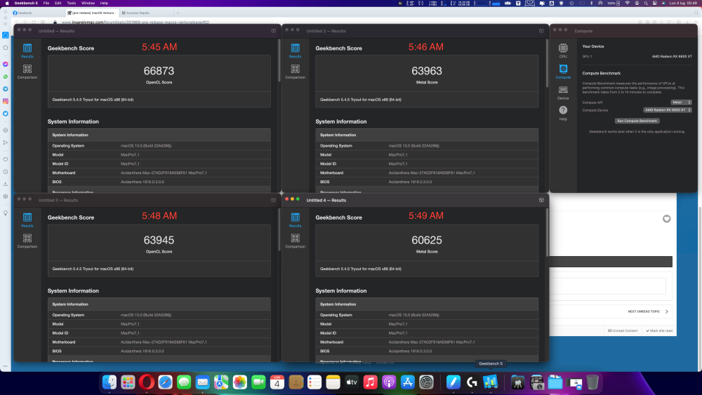Open the Help menu
The height and width of the screenshot is (395, 702).
pyautogui.click(x=104, y=3)
